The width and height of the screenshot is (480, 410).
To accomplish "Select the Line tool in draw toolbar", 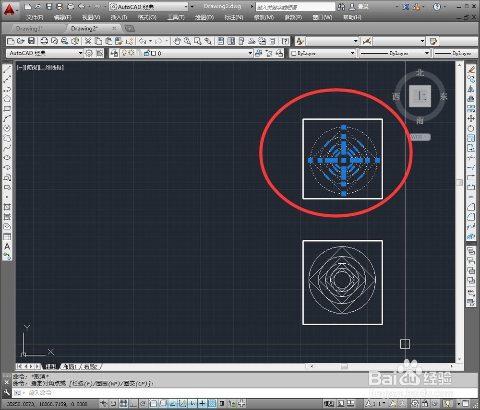I will coord(7,70).
